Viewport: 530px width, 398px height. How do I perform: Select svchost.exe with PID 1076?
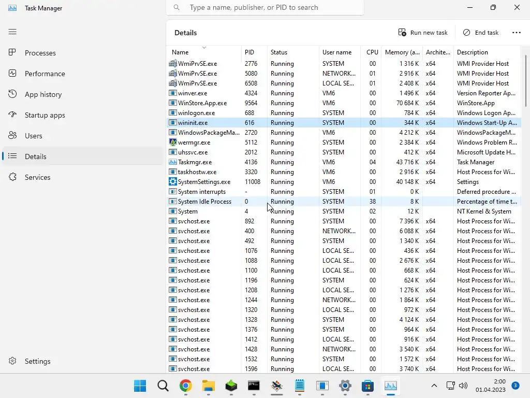pyautogui.click(x=344, y=250)
